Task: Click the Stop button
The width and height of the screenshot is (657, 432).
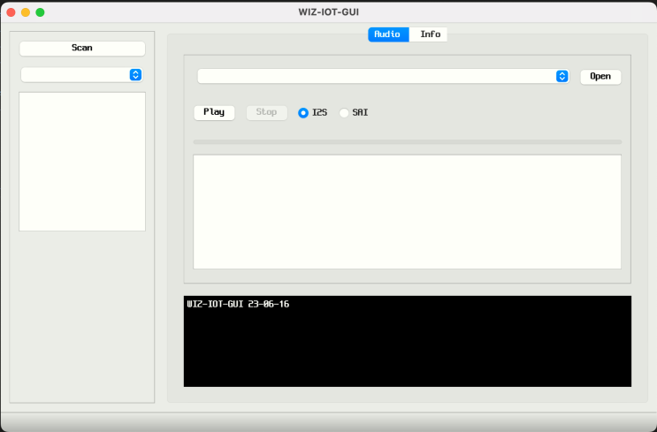Action: coord(266,112)
